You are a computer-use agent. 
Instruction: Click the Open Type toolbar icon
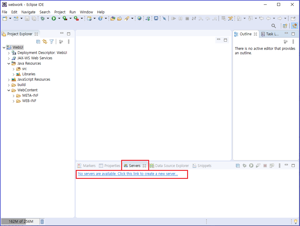[113, 18]
